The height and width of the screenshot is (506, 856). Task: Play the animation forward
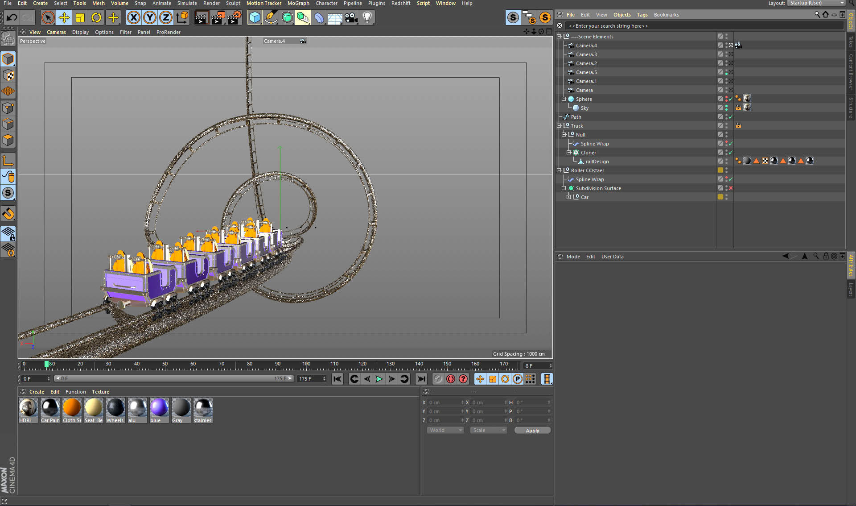[x=379, y=379]
